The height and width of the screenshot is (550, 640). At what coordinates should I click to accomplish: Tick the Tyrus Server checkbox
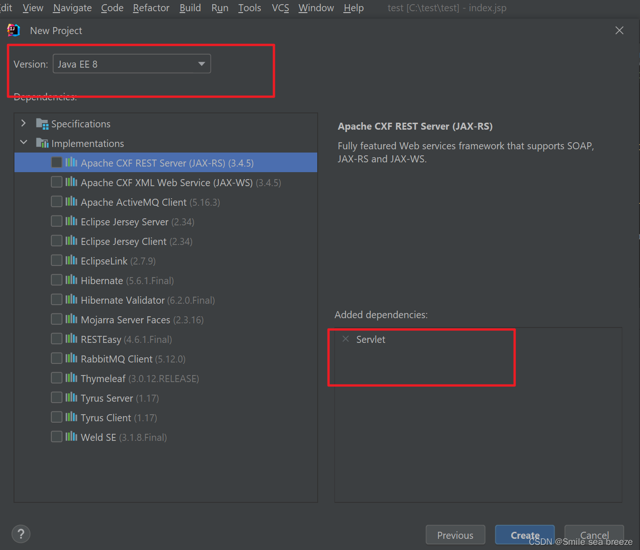click(x=56, y=397)
